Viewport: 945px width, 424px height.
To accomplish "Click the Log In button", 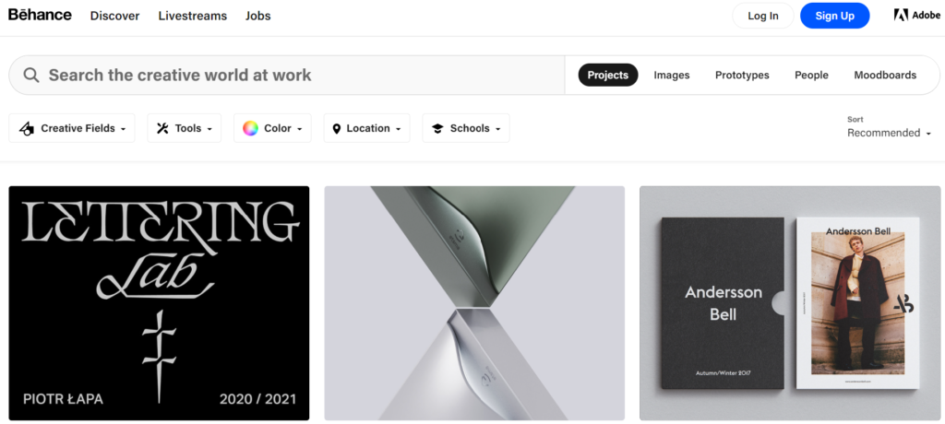I will [763, 16].
